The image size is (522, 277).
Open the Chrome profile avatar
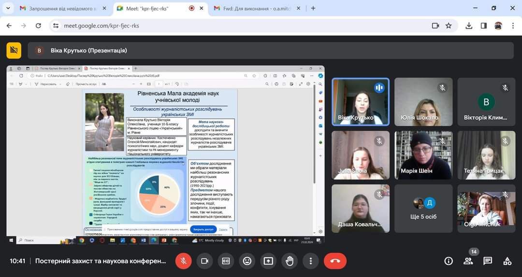[x=498, y=26]
